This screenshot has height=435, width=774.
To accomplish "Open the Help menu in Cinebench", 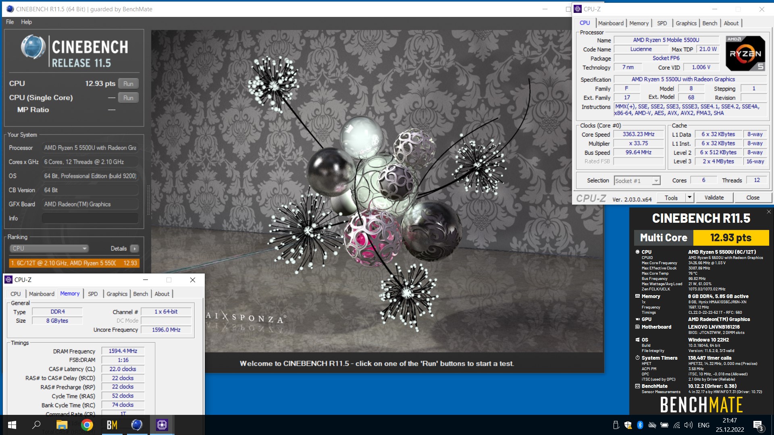I will [26, 22].
